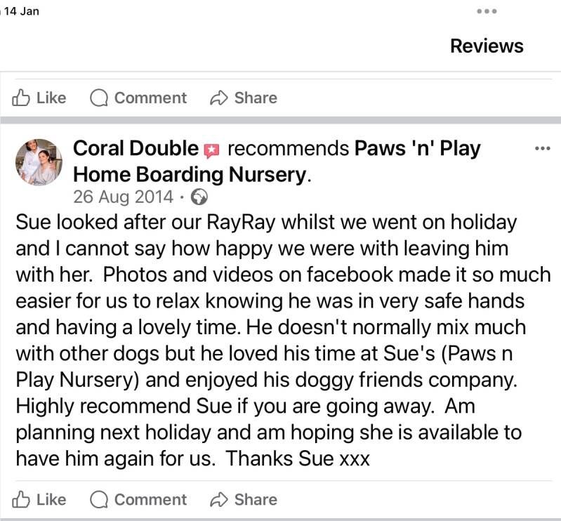Tap thumbs-up icon on the 14 Jan post
The image size is (561, 521).
[22, 98]
